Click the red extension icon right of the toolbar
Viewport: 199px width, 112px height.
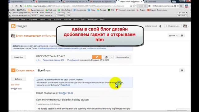pos(187,6)
